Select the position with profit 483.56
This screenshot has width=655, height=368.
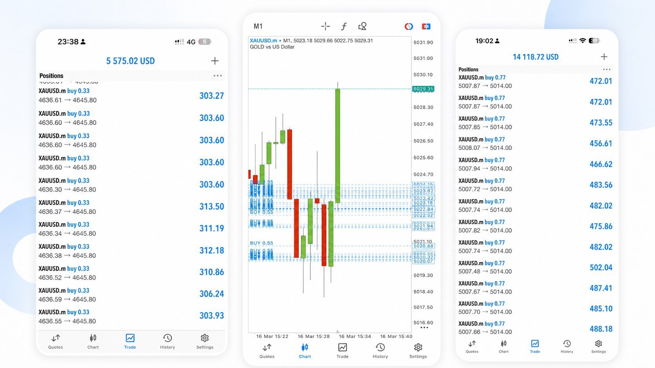tap(535, 185)
